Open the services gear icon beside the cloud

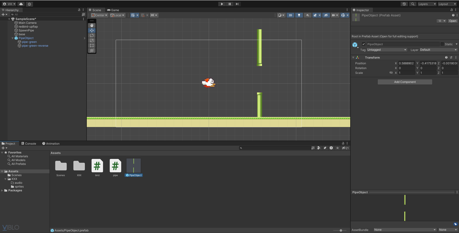[29, 4]
